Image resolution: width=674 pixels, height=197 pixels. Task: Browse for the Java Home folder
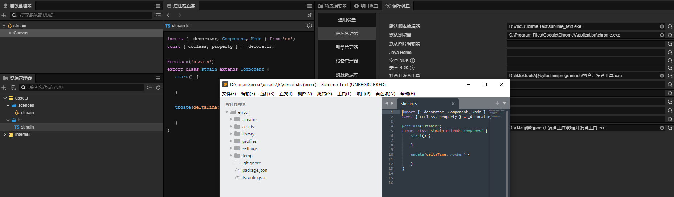tap(670, 53)
